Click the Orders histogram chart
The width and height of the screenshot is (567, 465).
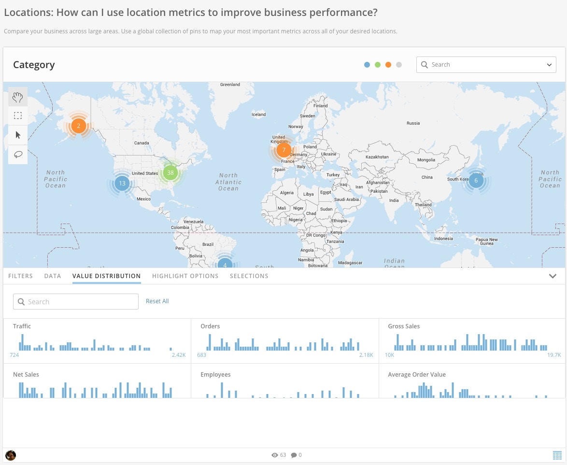click(x=283, y=342)
